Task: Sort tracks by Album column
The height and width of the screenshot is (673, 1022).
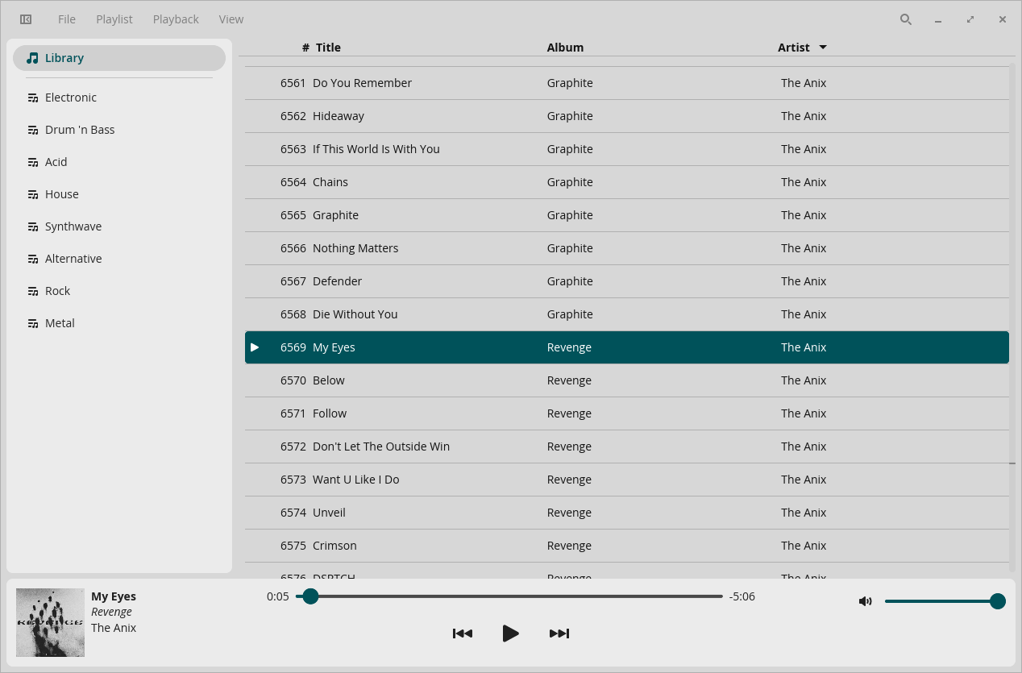Action: (565, 48)
